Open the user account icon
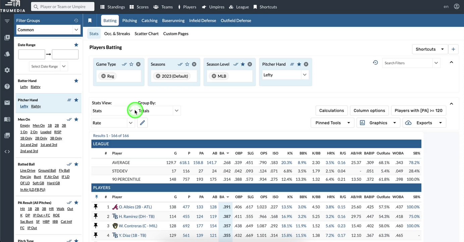The width and height of the screenshot is (464, 242). pyautogui.click(x=457, y=6)
